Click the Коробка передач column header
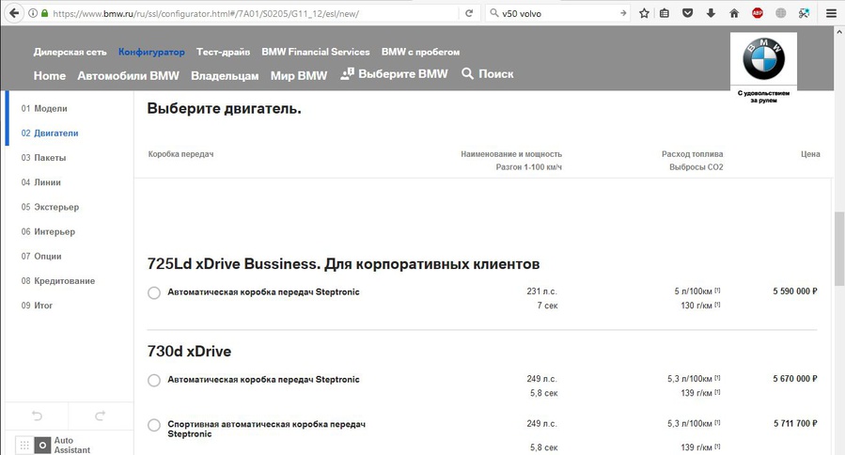The image size is (845, 455). coord(181,154)
